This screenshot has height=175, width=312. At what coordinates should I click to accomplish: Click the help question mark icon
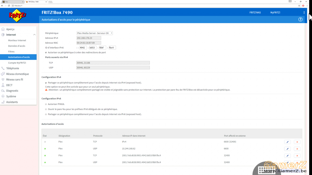(301, 19)
